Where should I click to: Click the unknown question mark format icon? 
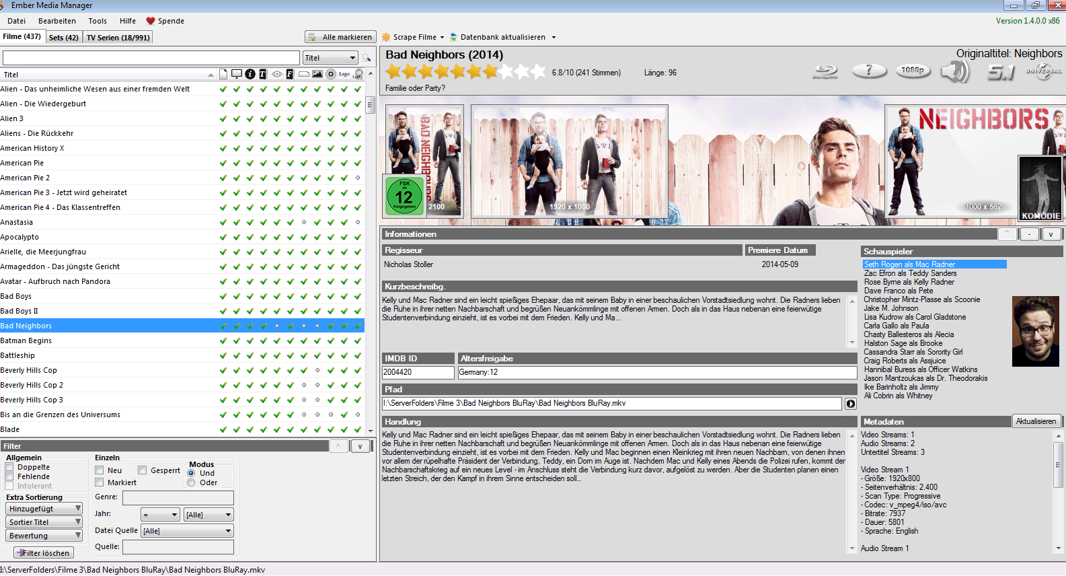point(869,70)
